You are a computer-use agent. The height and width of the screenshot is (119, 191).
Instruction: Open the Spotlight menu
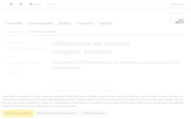(106, 23)
